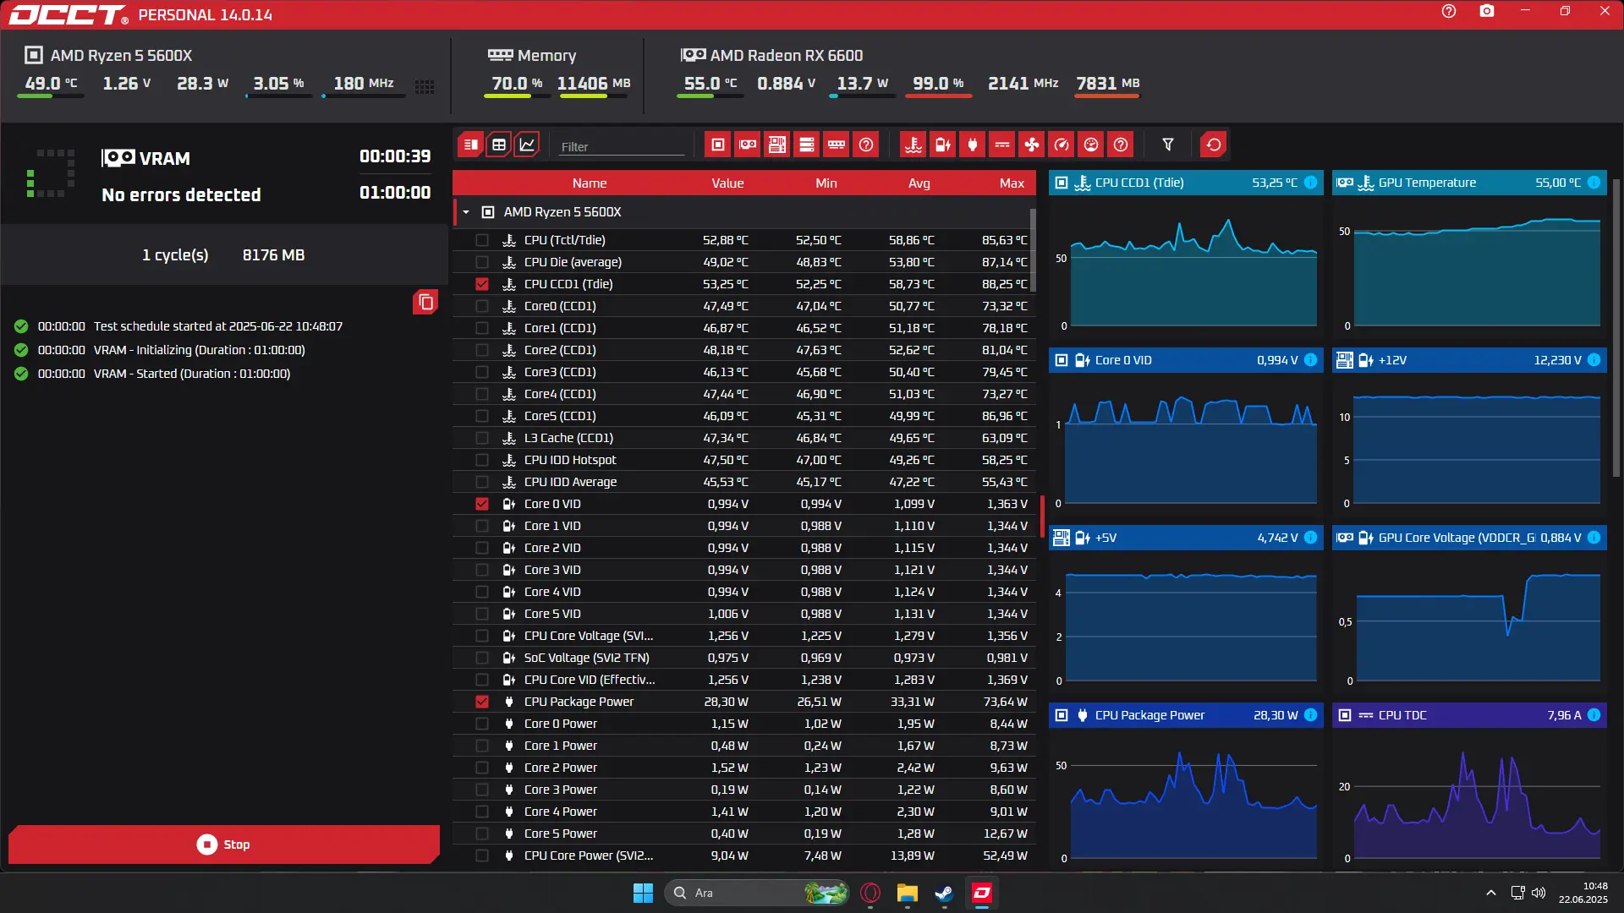Viewport: 1624px width, 913px height.
Task: Copy the test log to clipboard
Action: (425, 302)
